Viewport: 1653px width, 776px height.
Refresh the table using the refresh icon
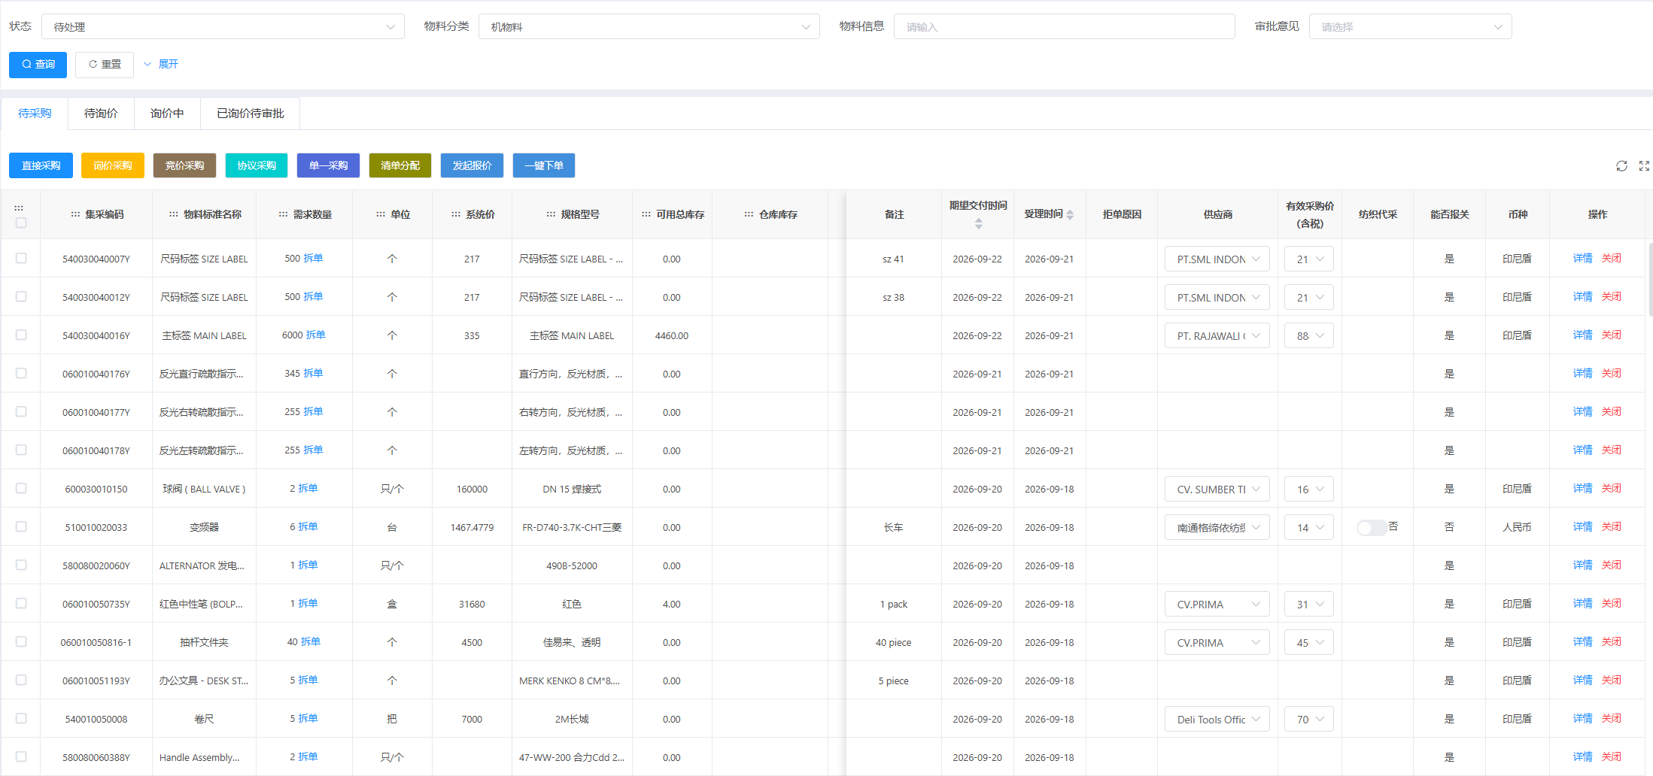point(1621,166)
